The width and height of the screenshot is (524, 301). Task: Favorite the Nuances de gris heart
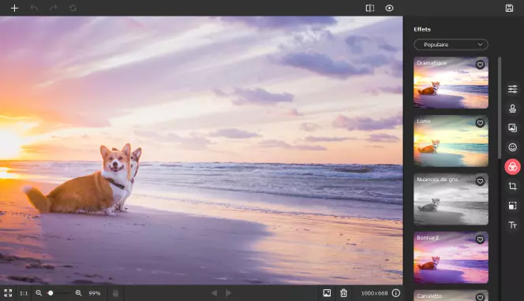[x=481, y=181]
